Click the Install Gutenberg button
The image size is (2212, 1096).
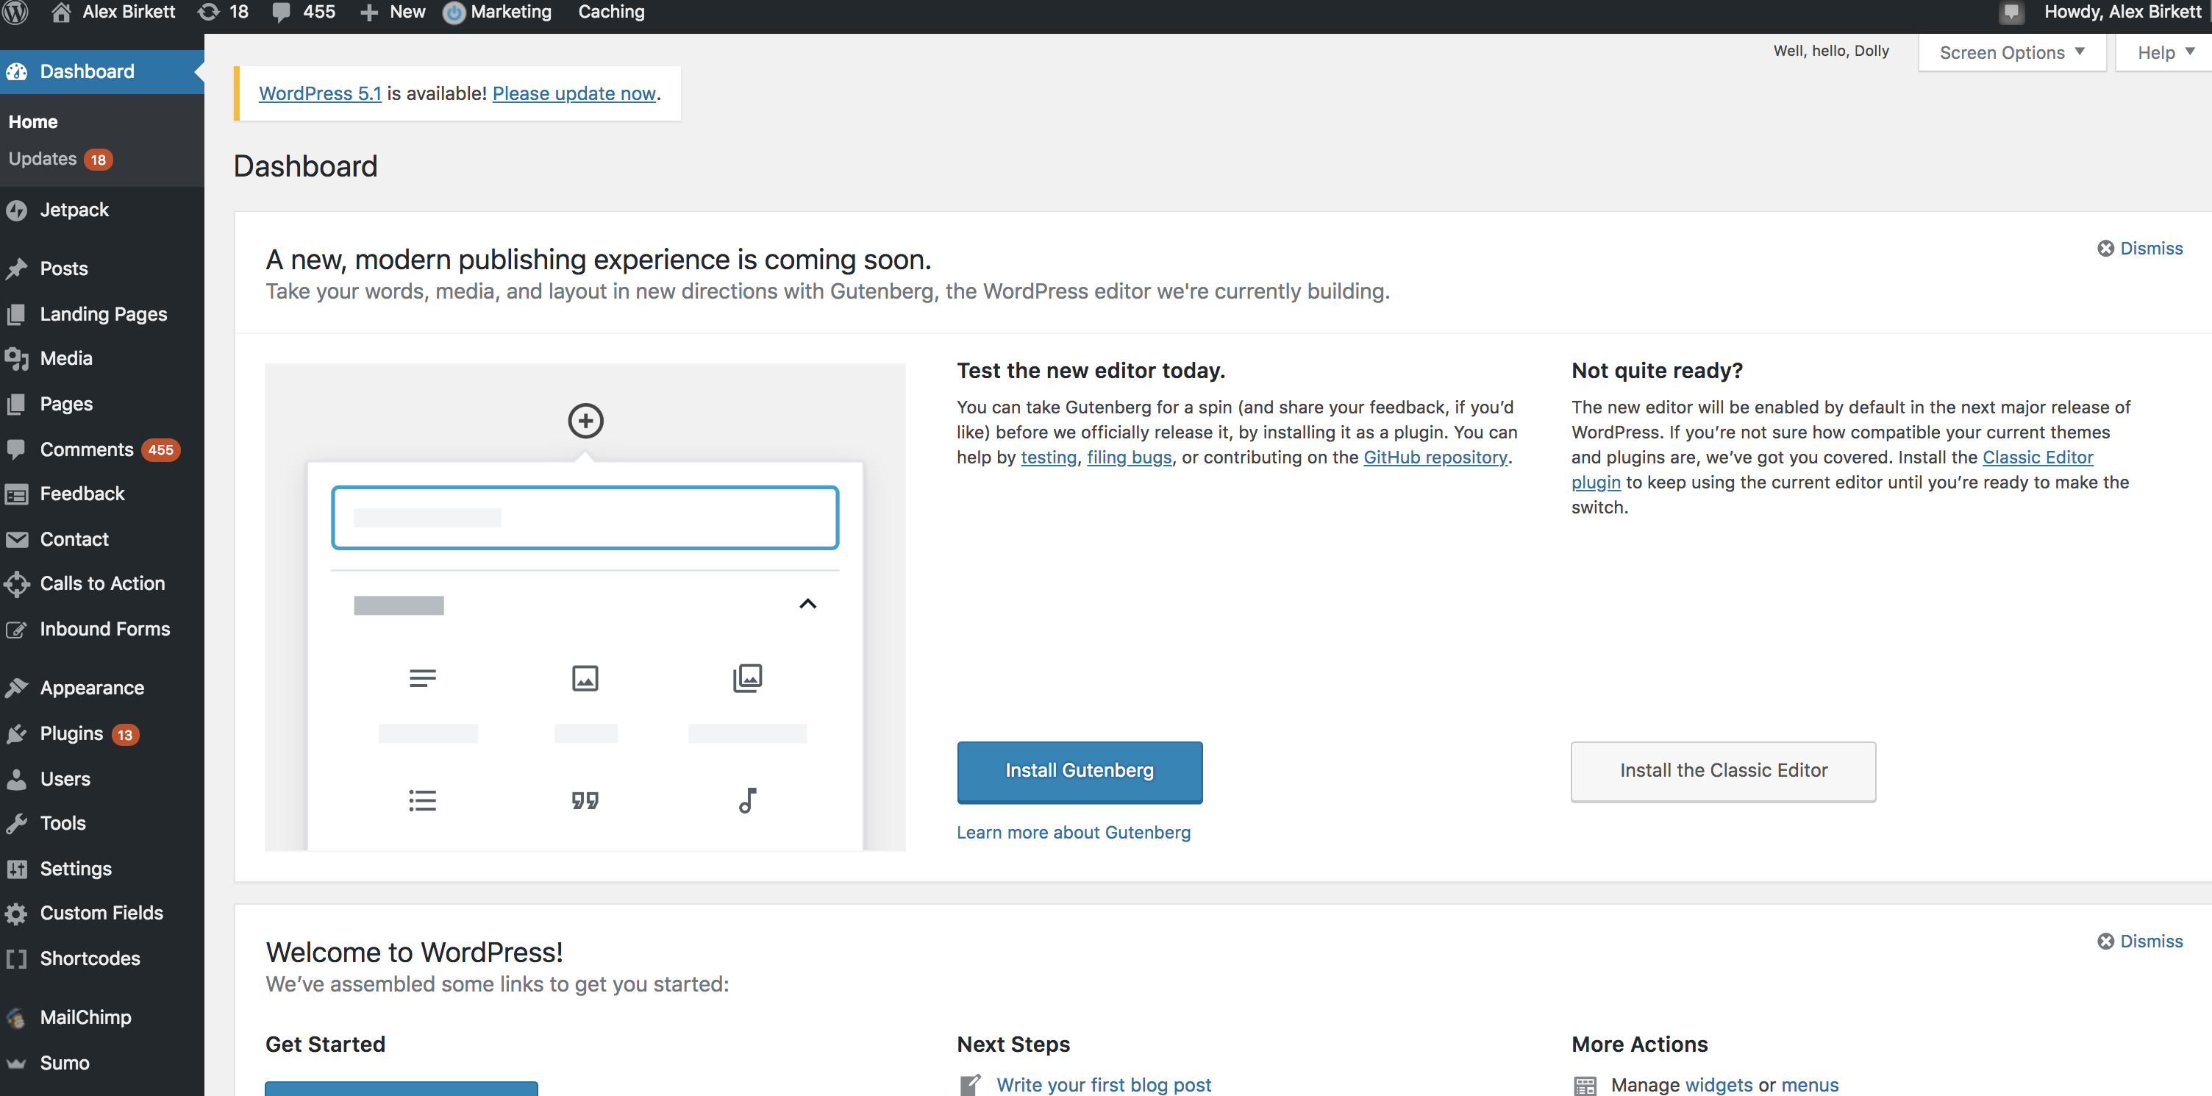coord(1080,770)
